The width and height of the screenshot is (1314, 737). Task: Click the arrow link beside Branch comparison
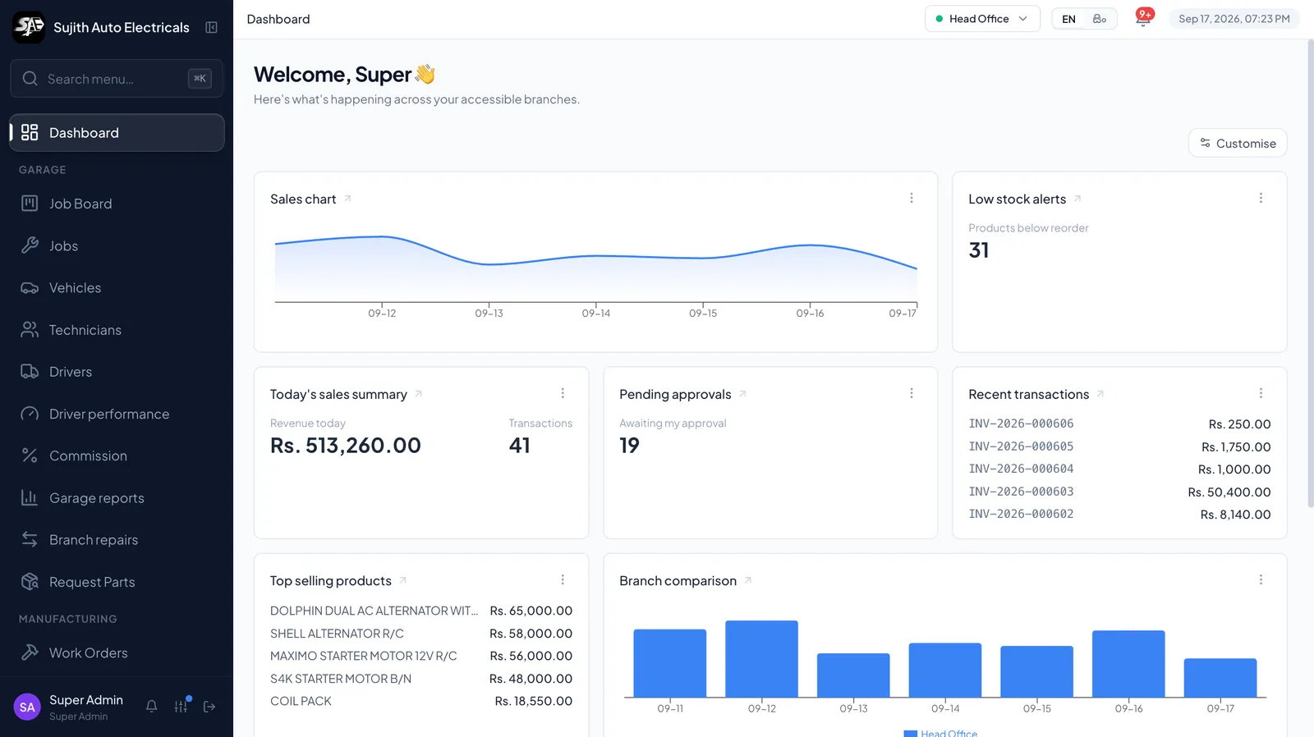click(x=748, y=580)
